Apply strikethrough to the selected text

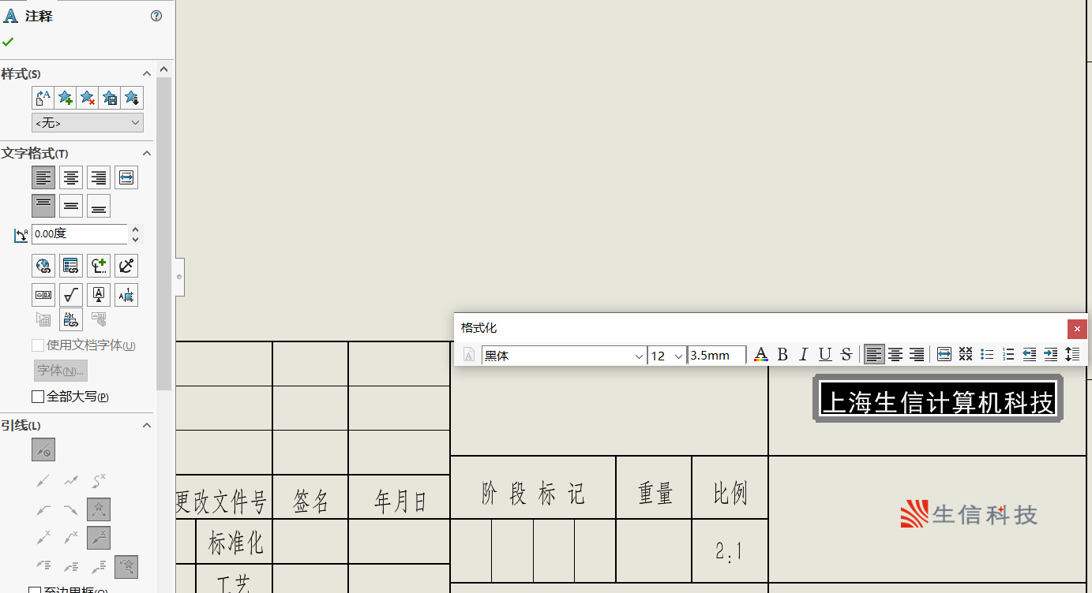point(846,355)
